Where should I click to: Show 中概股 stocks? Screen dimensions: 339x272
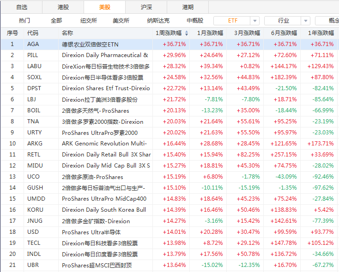tap(195, 21)
